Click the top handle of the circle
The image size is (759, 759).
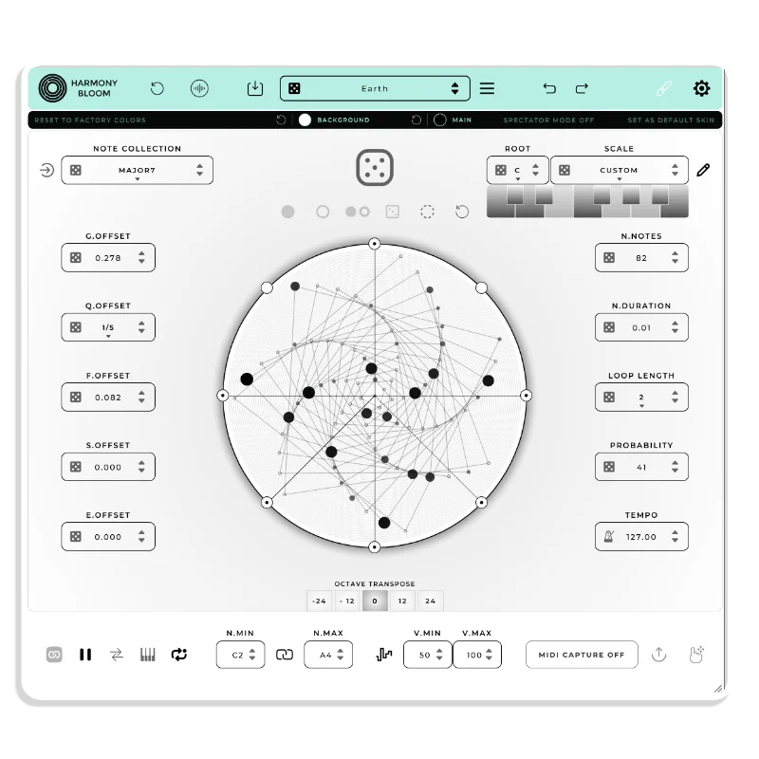(374, 244)
